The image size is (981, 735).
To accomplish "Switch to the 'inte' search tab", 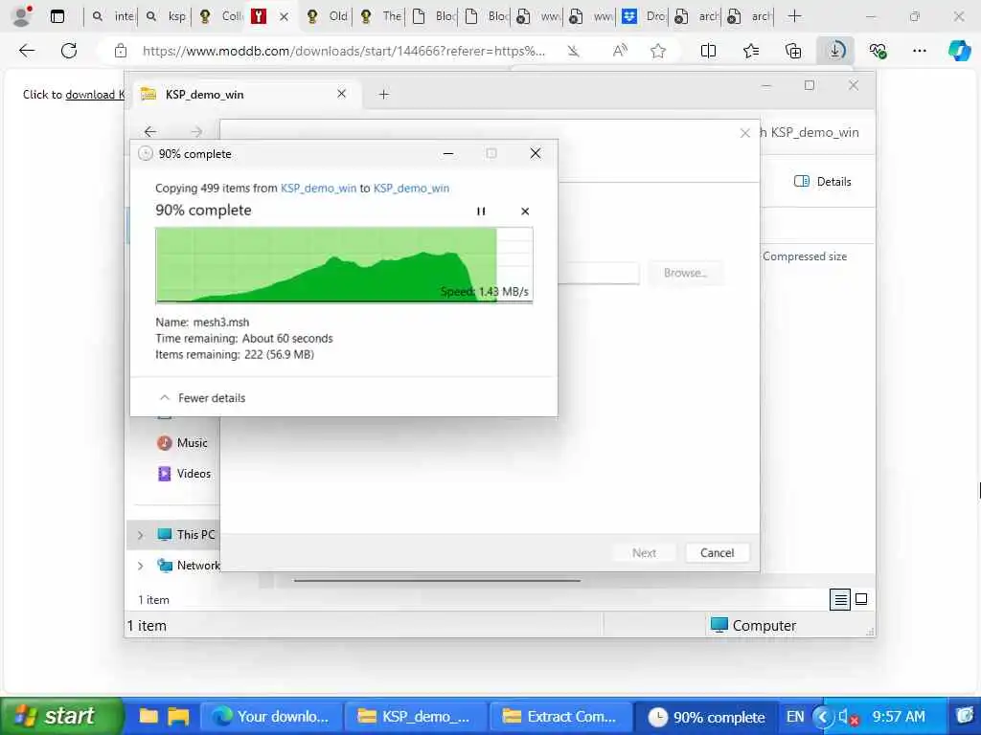I will click(113, 16).
